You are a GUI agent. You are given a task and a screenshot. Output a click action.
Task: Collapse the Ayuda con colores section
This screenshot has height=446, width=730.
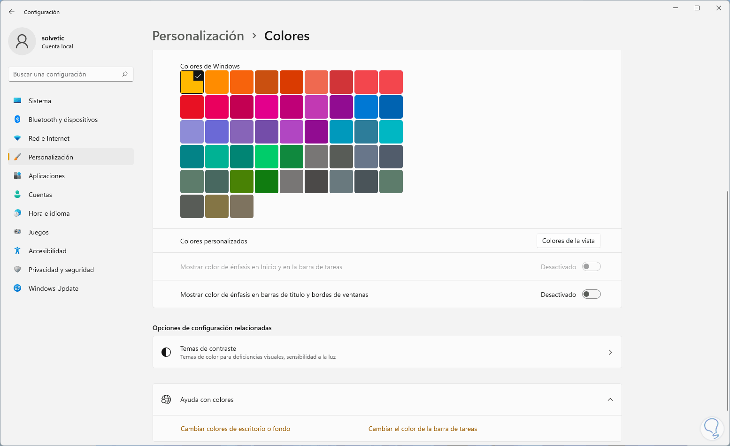coord(610,400)
